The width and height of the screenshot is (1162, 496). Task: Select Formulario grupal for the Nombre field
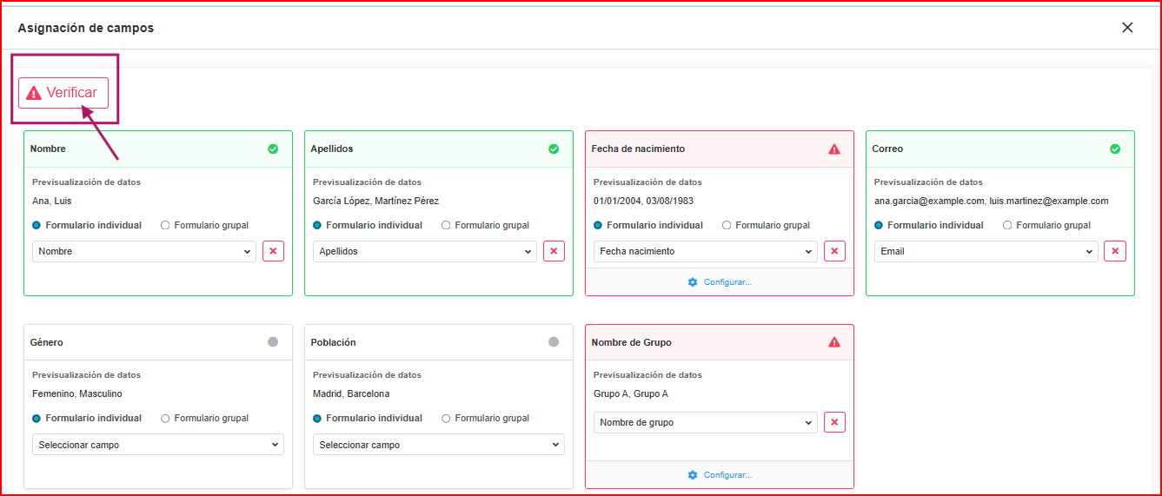click(165, 225)
